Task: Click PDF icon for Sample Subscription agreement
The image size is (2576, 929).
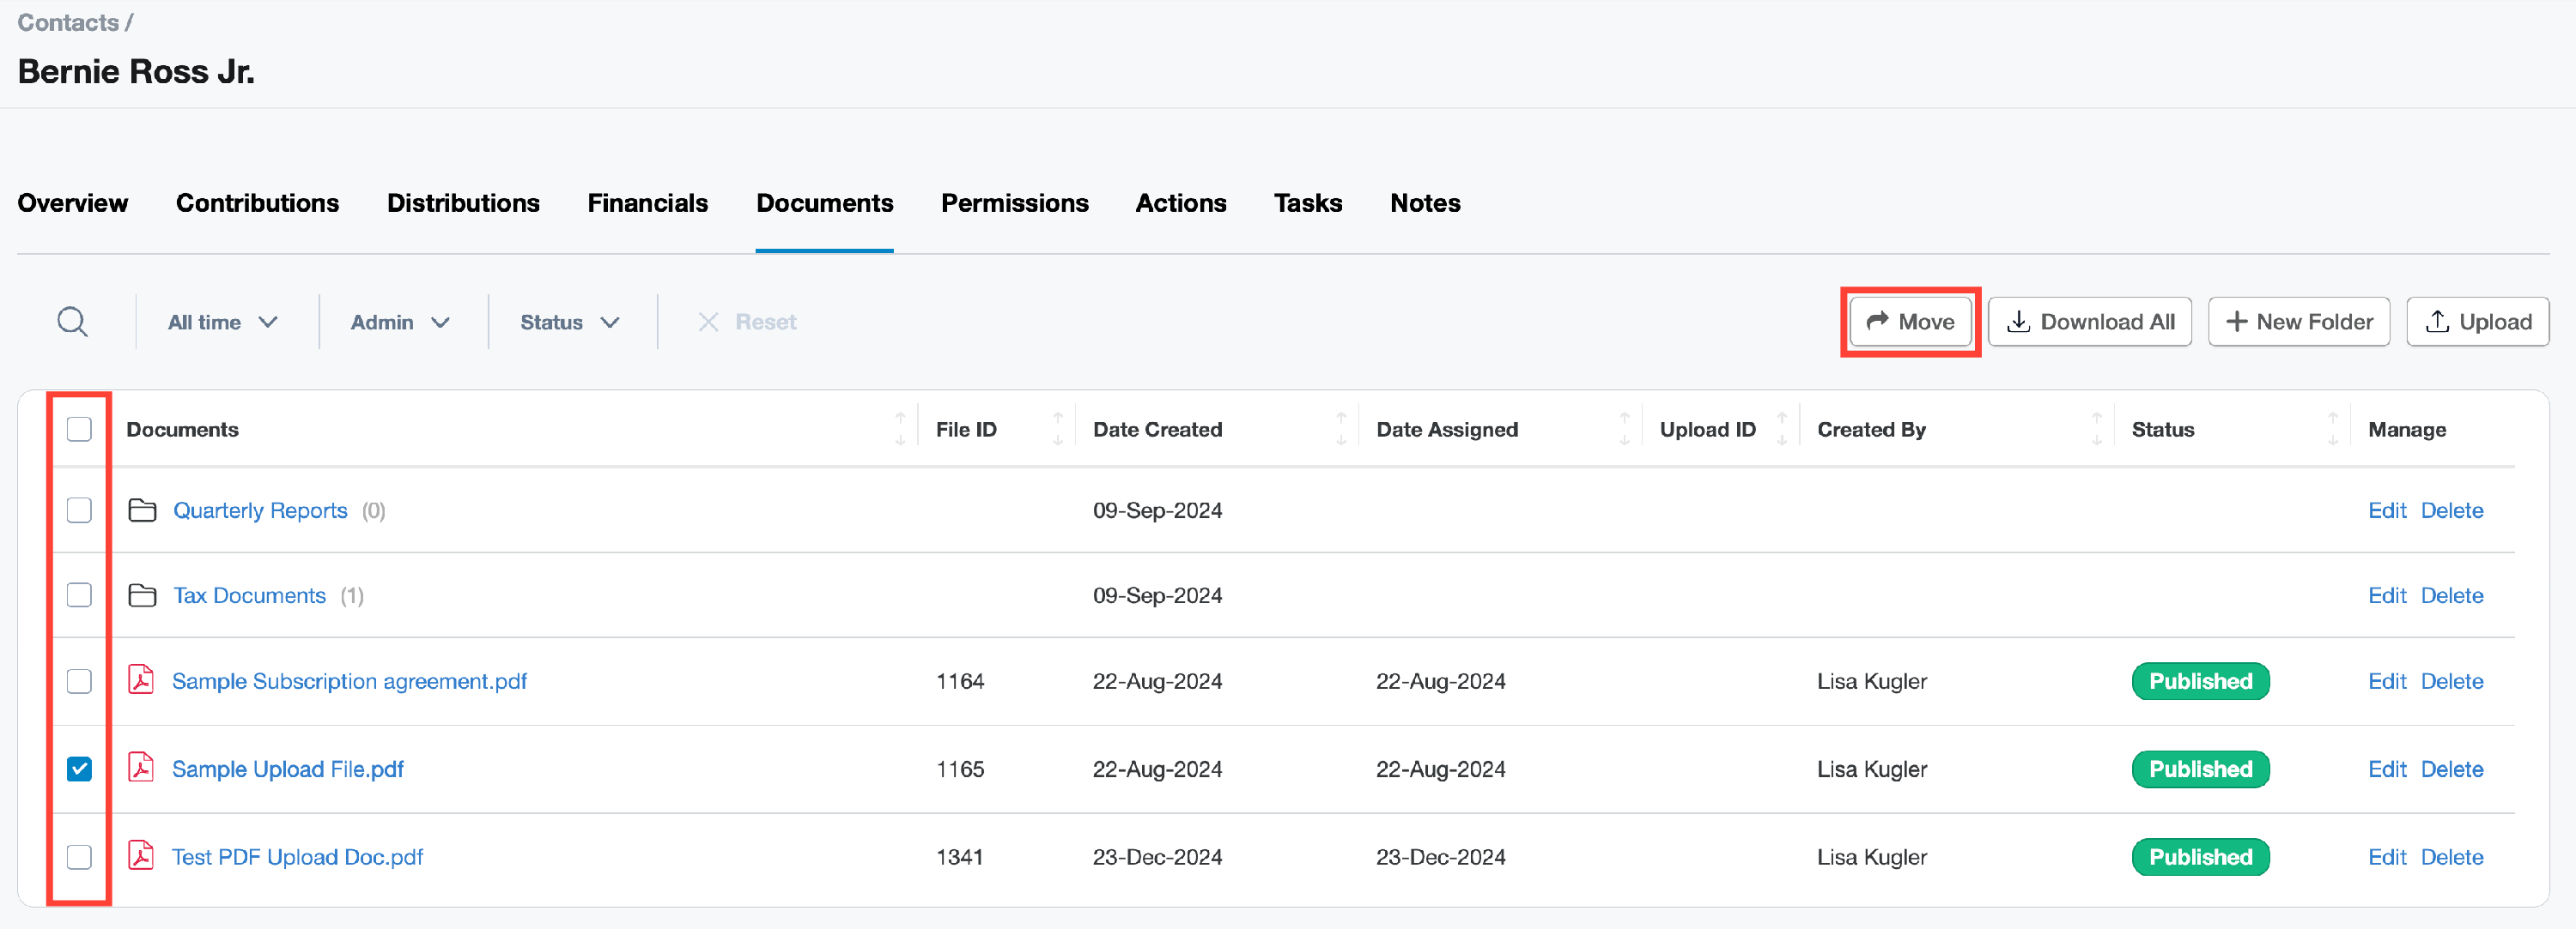Action: (x=141, y=680)
